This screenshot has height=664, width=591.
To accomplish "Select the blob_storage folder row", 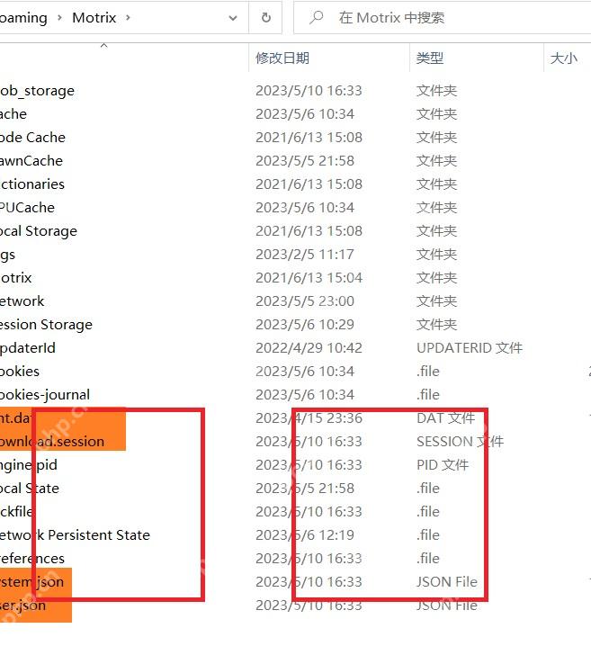I will 37,91.
